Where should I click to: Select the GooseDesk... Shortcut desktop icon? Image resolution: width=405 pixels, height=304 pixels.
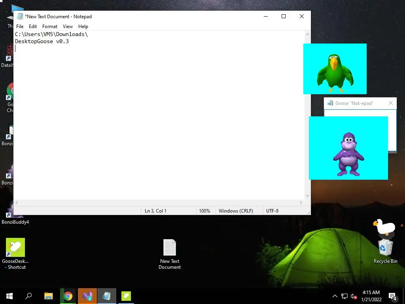pos(15,254)
